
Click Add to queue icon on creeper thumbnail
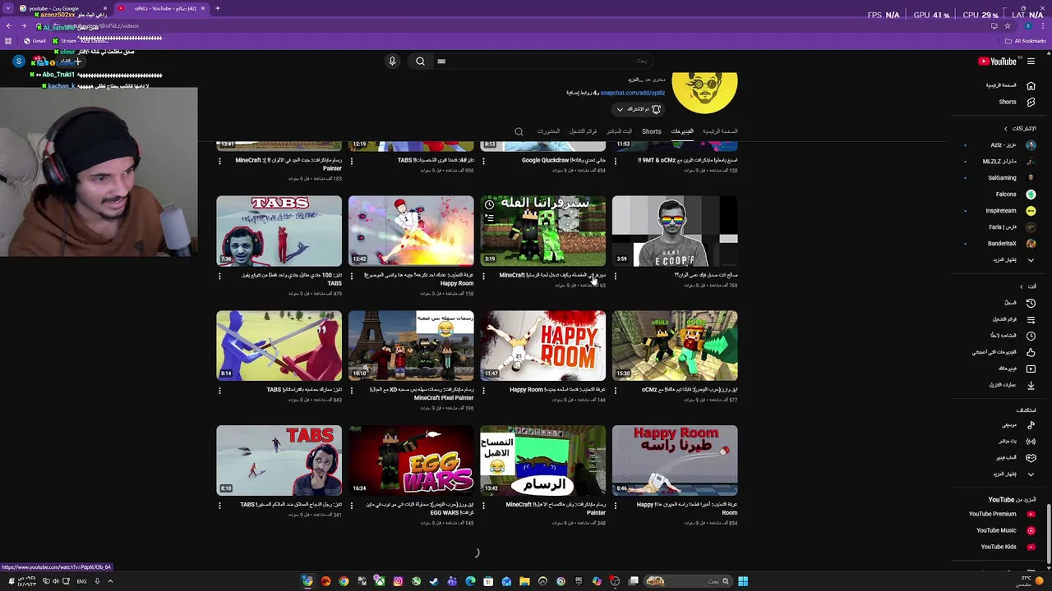point(489,218)
